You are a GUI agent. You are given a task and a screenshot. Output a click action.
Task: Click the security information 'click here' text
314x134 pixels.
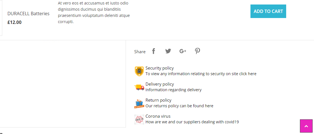(248, 74)
